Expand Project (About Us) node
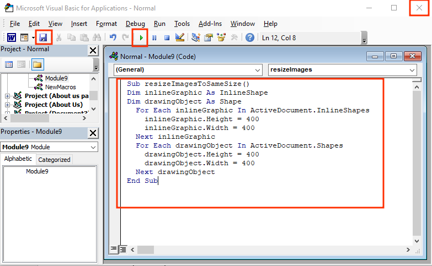Viewport: 432px width, 266px height. [7, 105]
